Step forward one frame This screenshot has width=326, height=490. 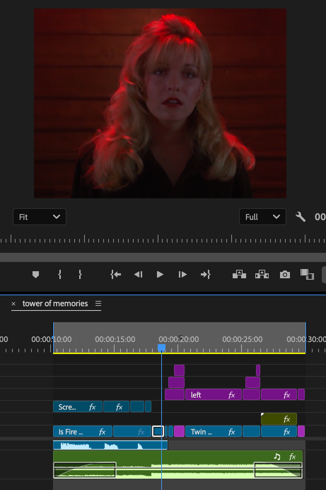pyautogui.click(x=182, y=274)
